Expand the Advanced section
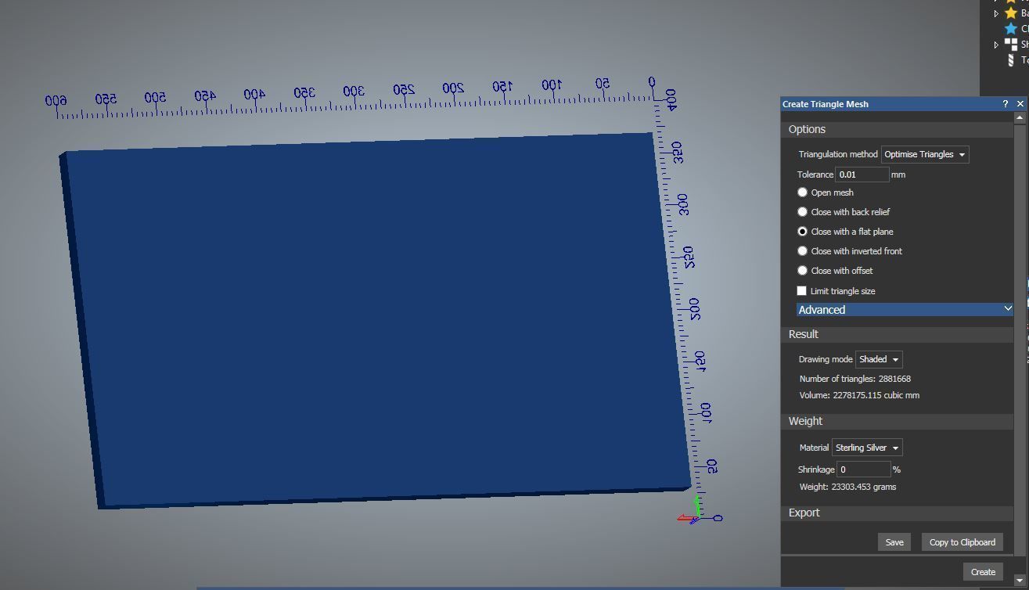Image resolution: width=1029 pixels, height=590 pixels. coord(905,310)
